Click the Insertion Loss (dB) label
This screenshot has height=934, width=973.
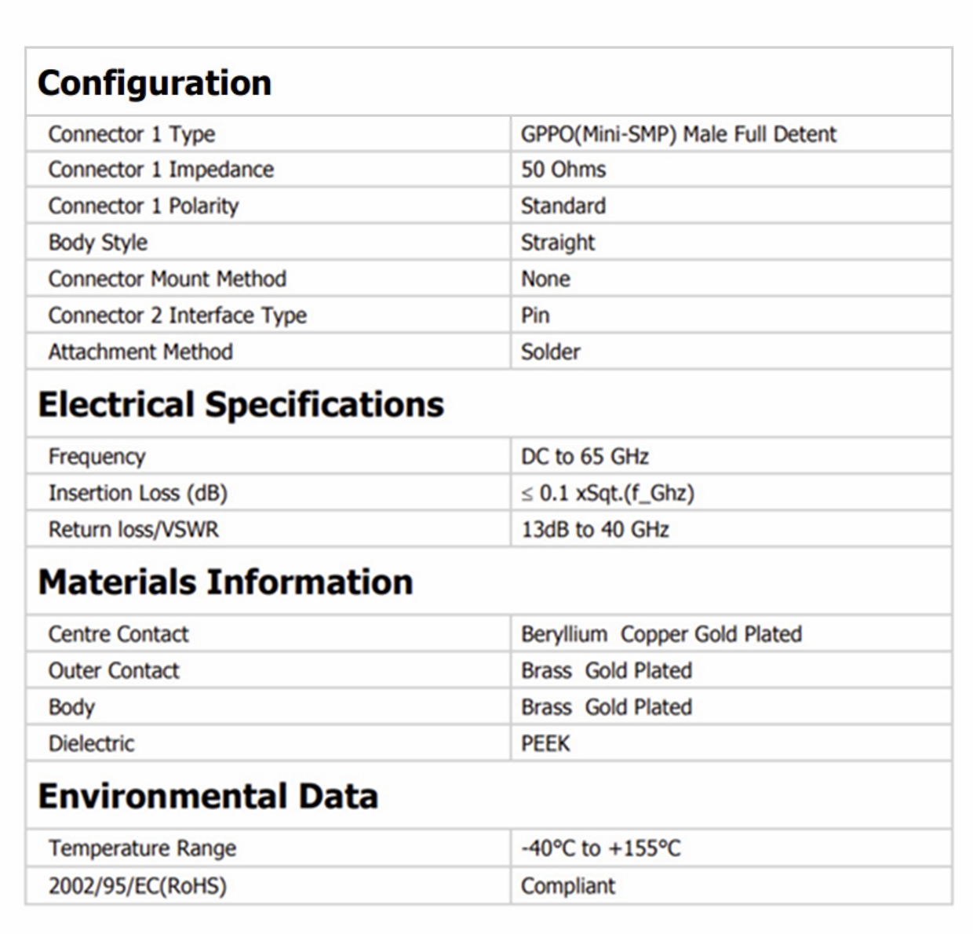click(137, 494)
